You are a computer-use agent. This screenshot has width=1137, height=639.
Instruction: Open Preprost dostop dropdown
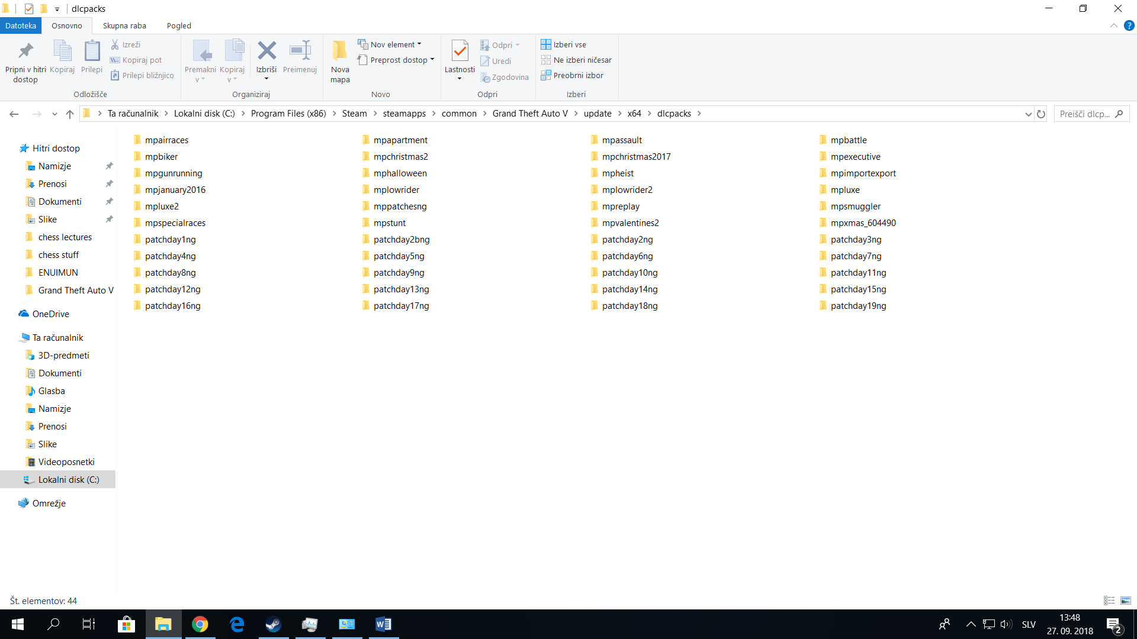click(x=396, y=60)
